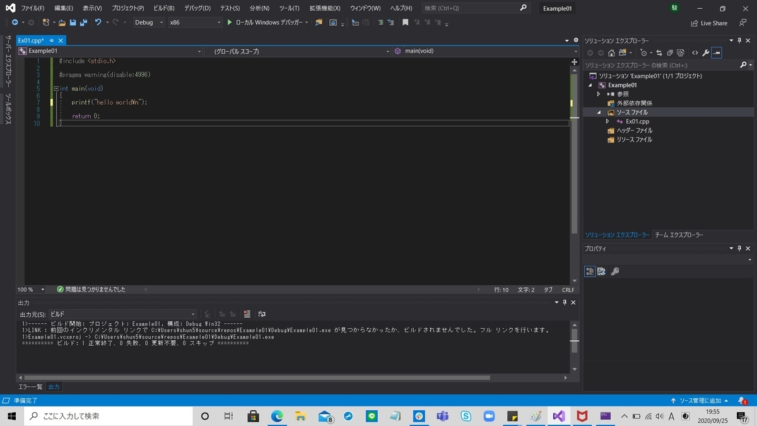Click the Clear All icon in the Output panel

tap(247, 314)
